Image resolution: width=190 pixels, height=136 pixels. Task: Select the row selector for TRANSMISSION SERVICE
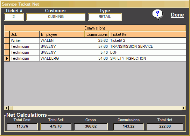click(x=7, y=46)
